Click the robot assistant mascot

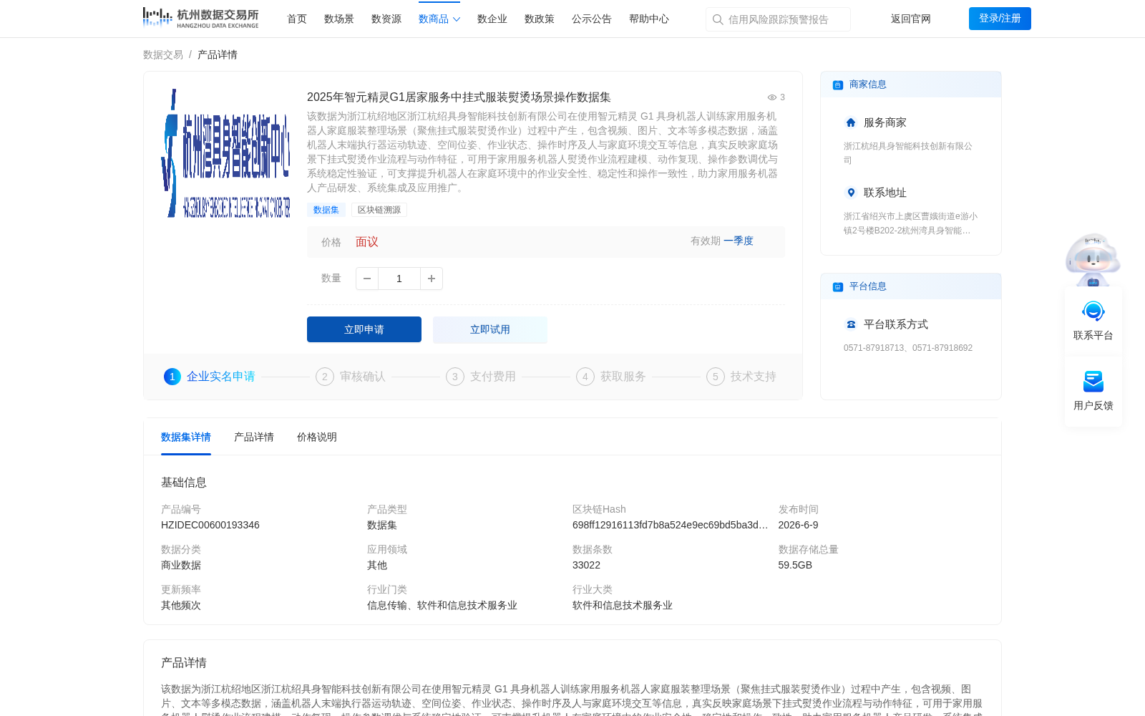[1093, 260]
